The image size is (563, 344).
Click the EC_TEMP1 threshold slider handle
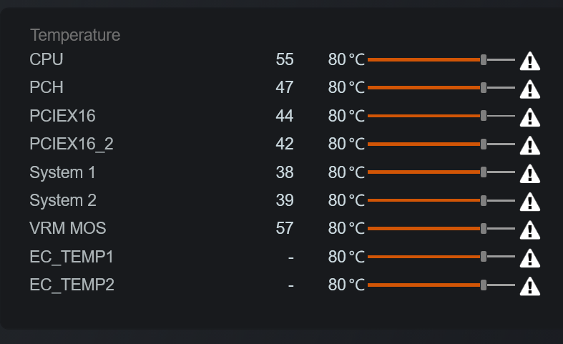coord(484,256)
